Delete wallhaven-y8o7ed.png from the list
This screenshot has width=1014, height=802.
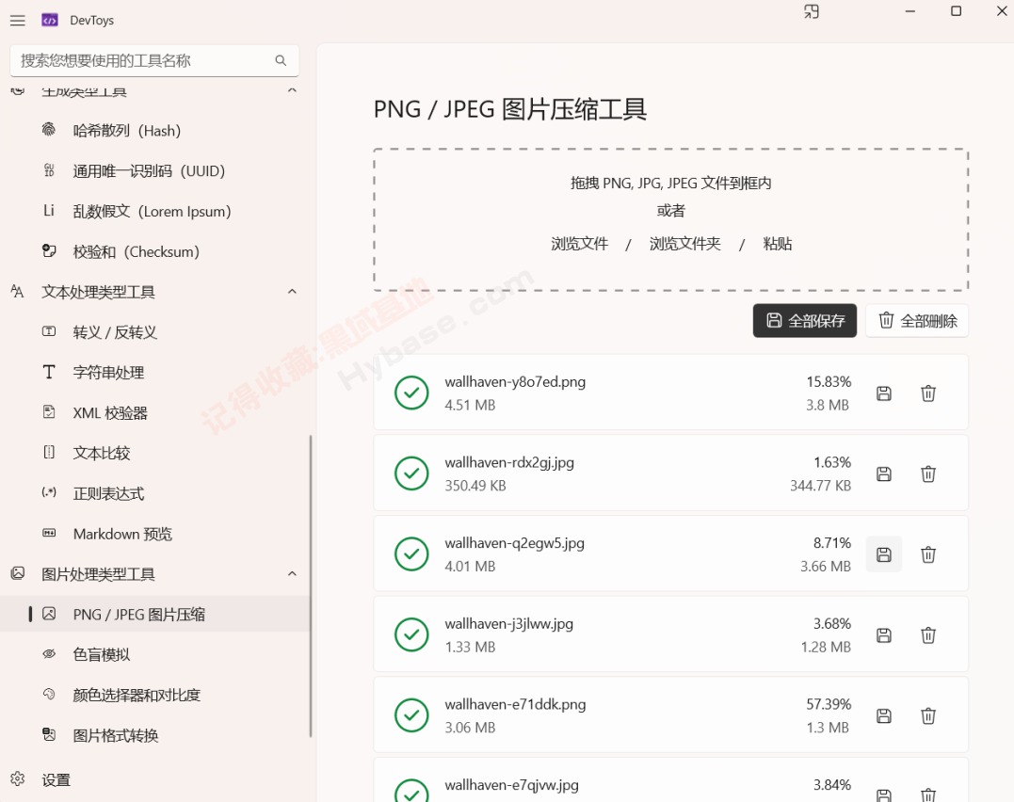click(928, 393)
